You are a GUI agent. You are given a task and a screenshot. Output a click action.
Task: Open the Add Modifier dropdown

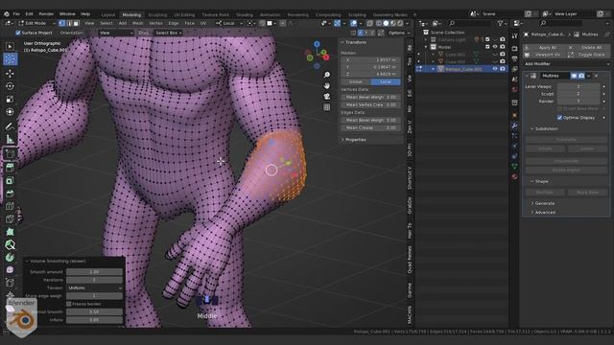pos(567,64)
